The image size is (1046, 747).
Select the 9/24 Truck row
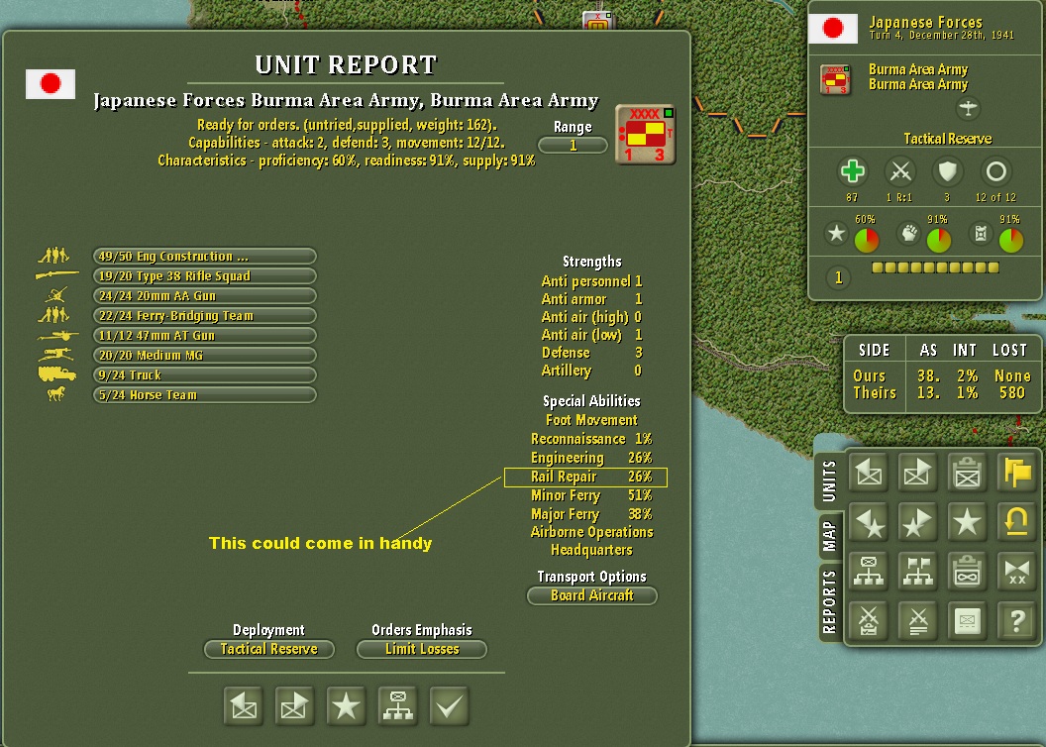[x=204, y=374]
